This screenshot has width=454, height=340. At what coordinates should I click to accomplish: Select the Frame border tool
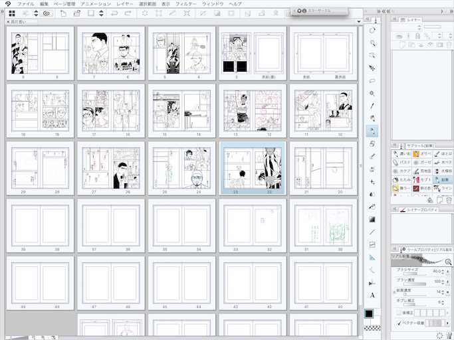372,245
